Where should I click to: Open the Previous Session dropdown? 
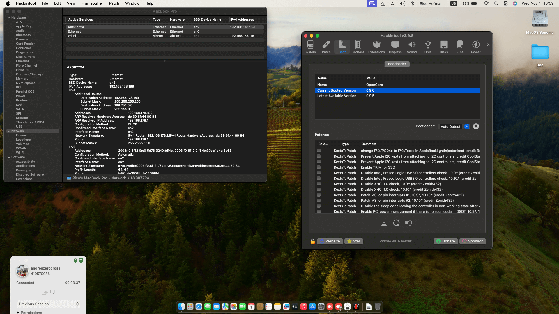click(48, 304)
